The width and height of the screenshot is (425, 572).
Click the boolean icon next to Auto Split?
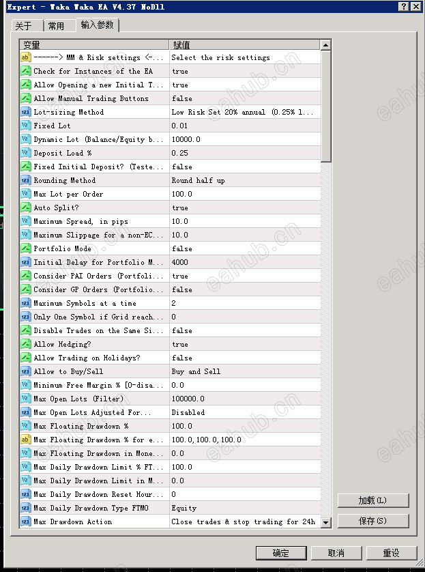pos(25,208)
